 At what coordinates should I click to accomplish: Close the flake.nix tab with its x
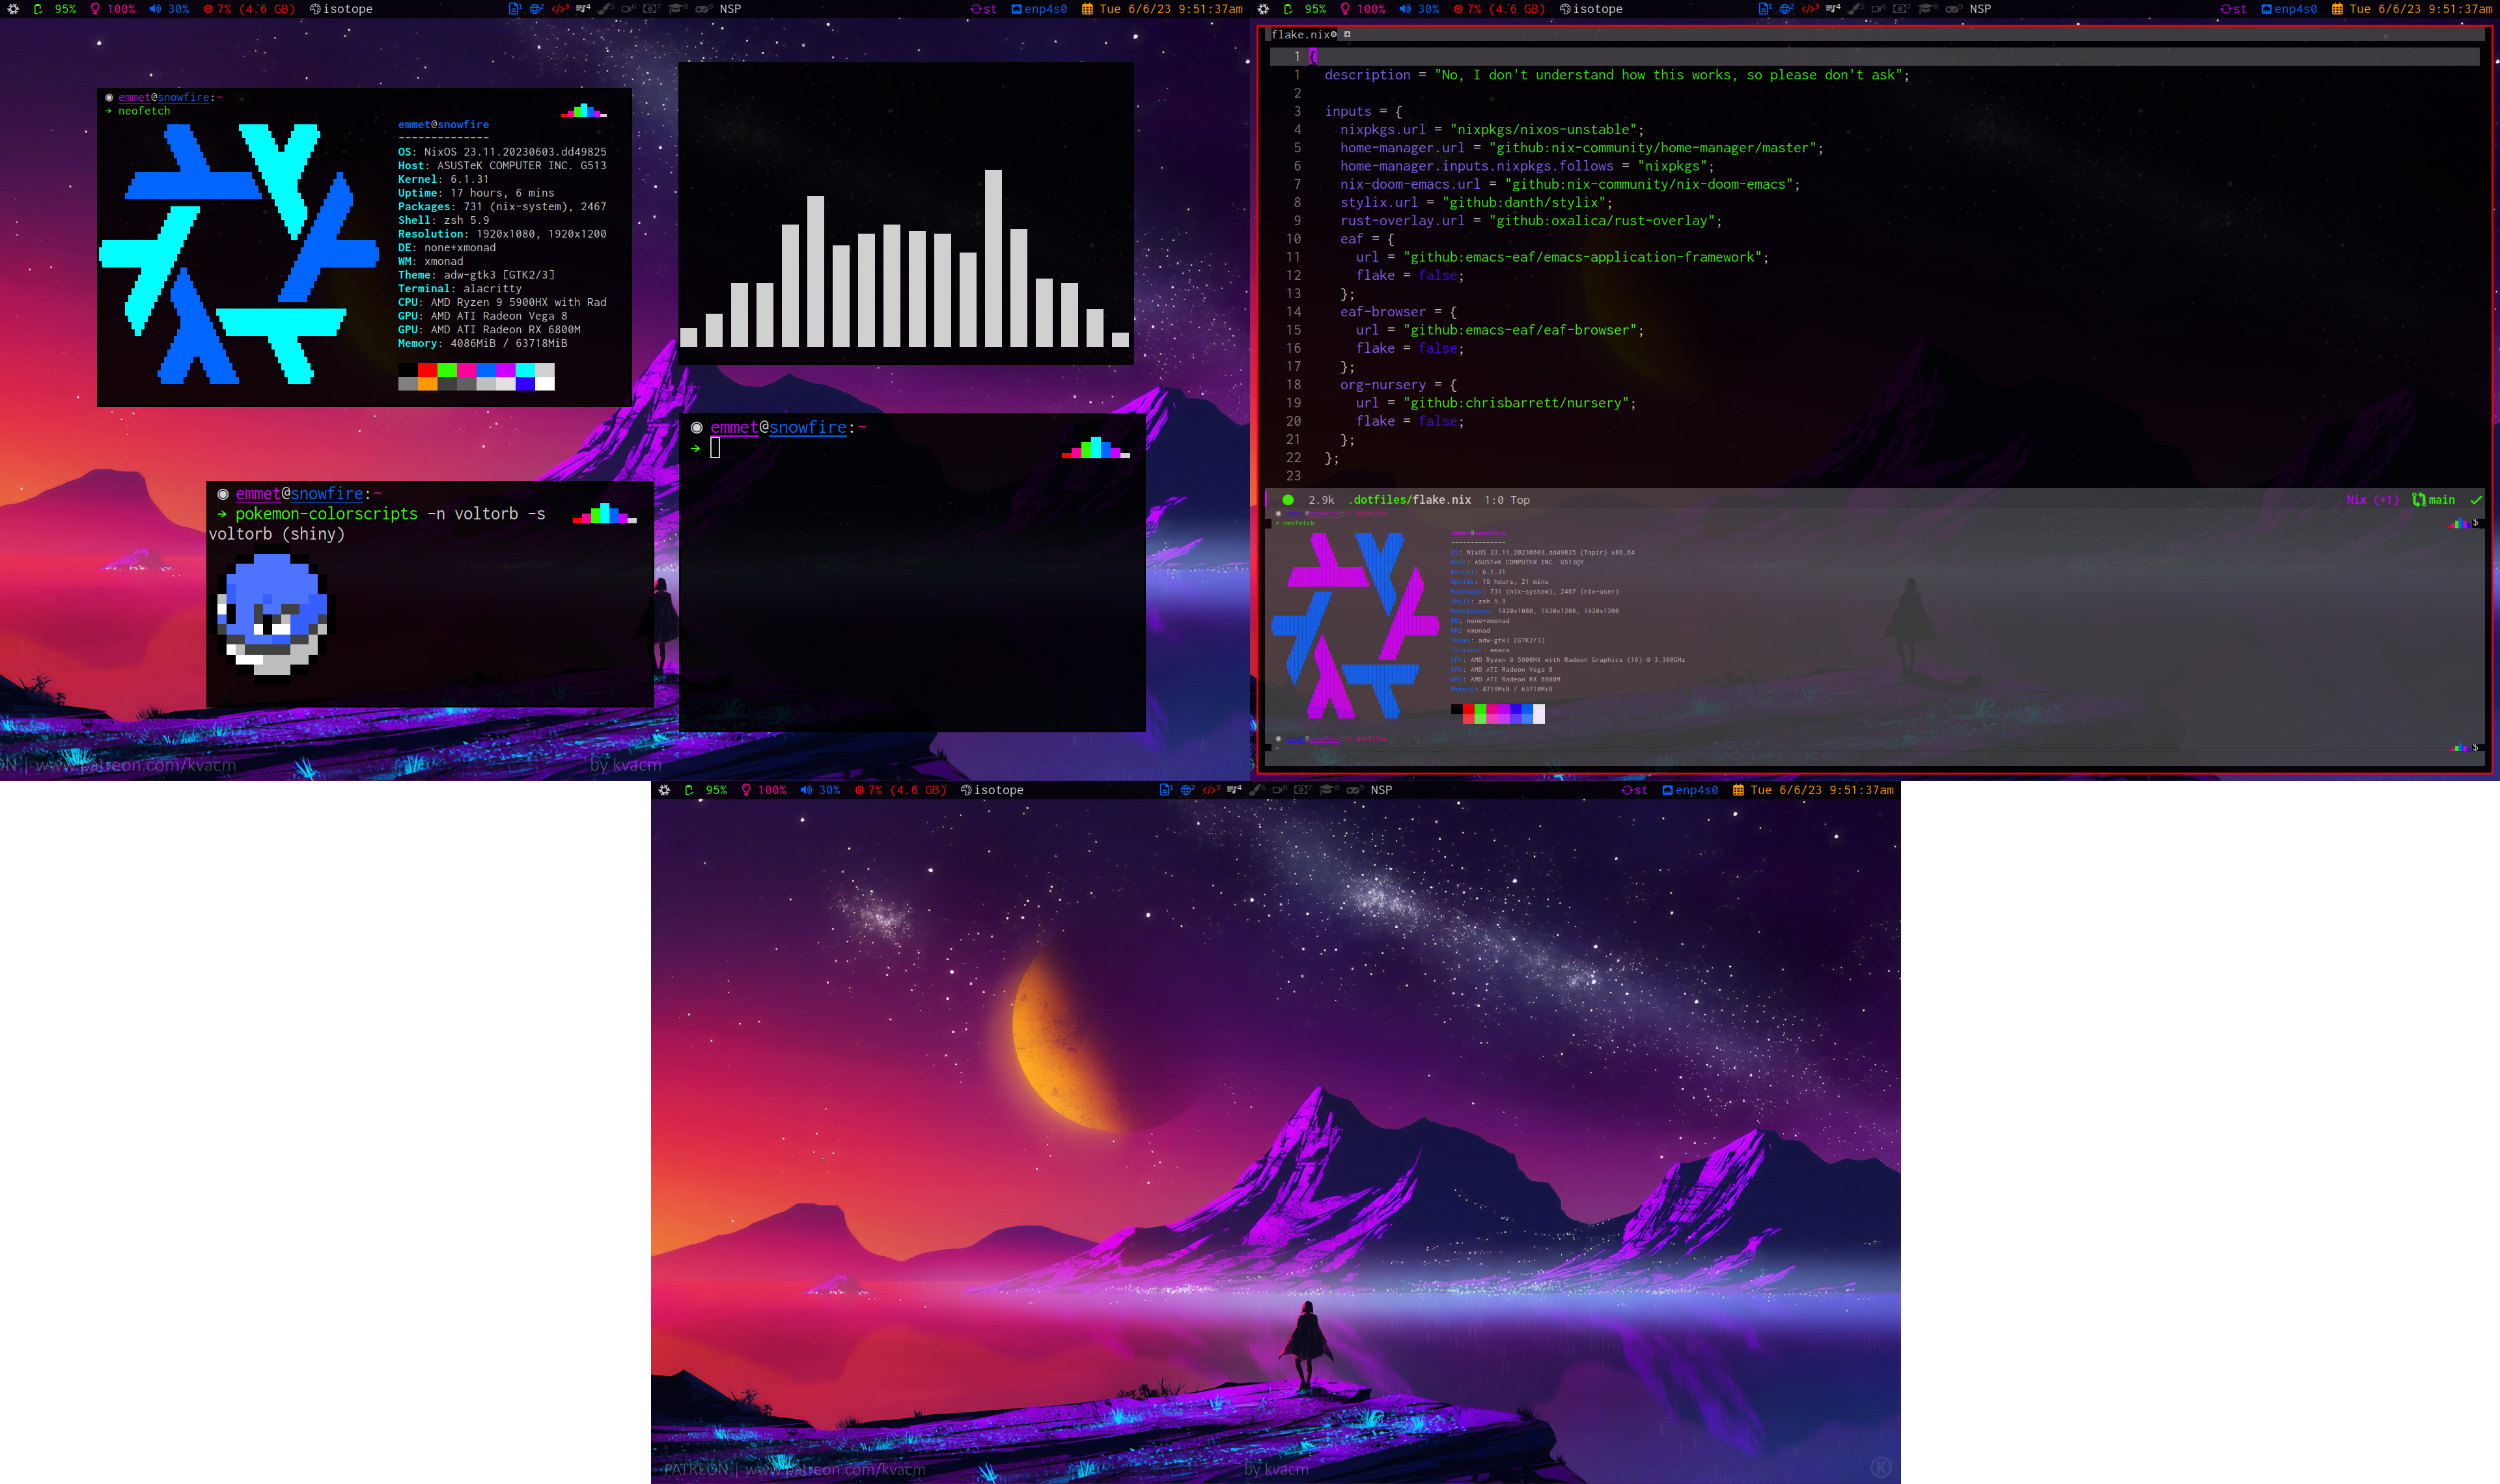pos(1334,35)
